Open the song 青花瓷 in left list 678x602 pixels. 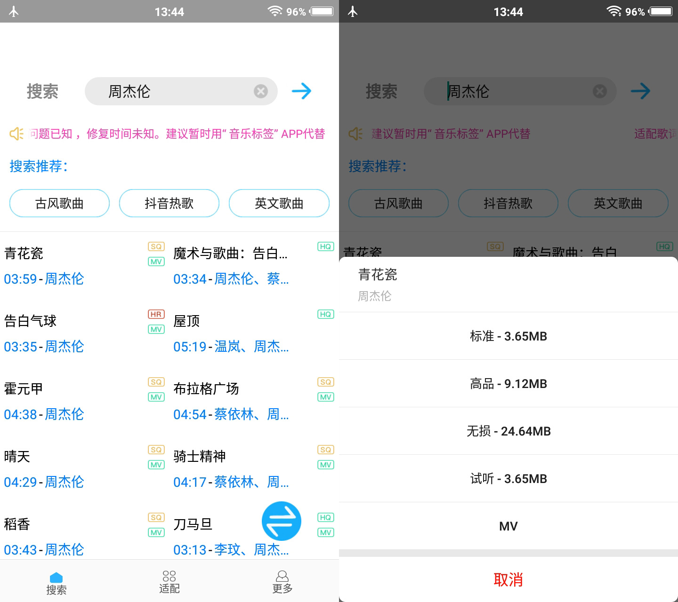coord(24,253)
